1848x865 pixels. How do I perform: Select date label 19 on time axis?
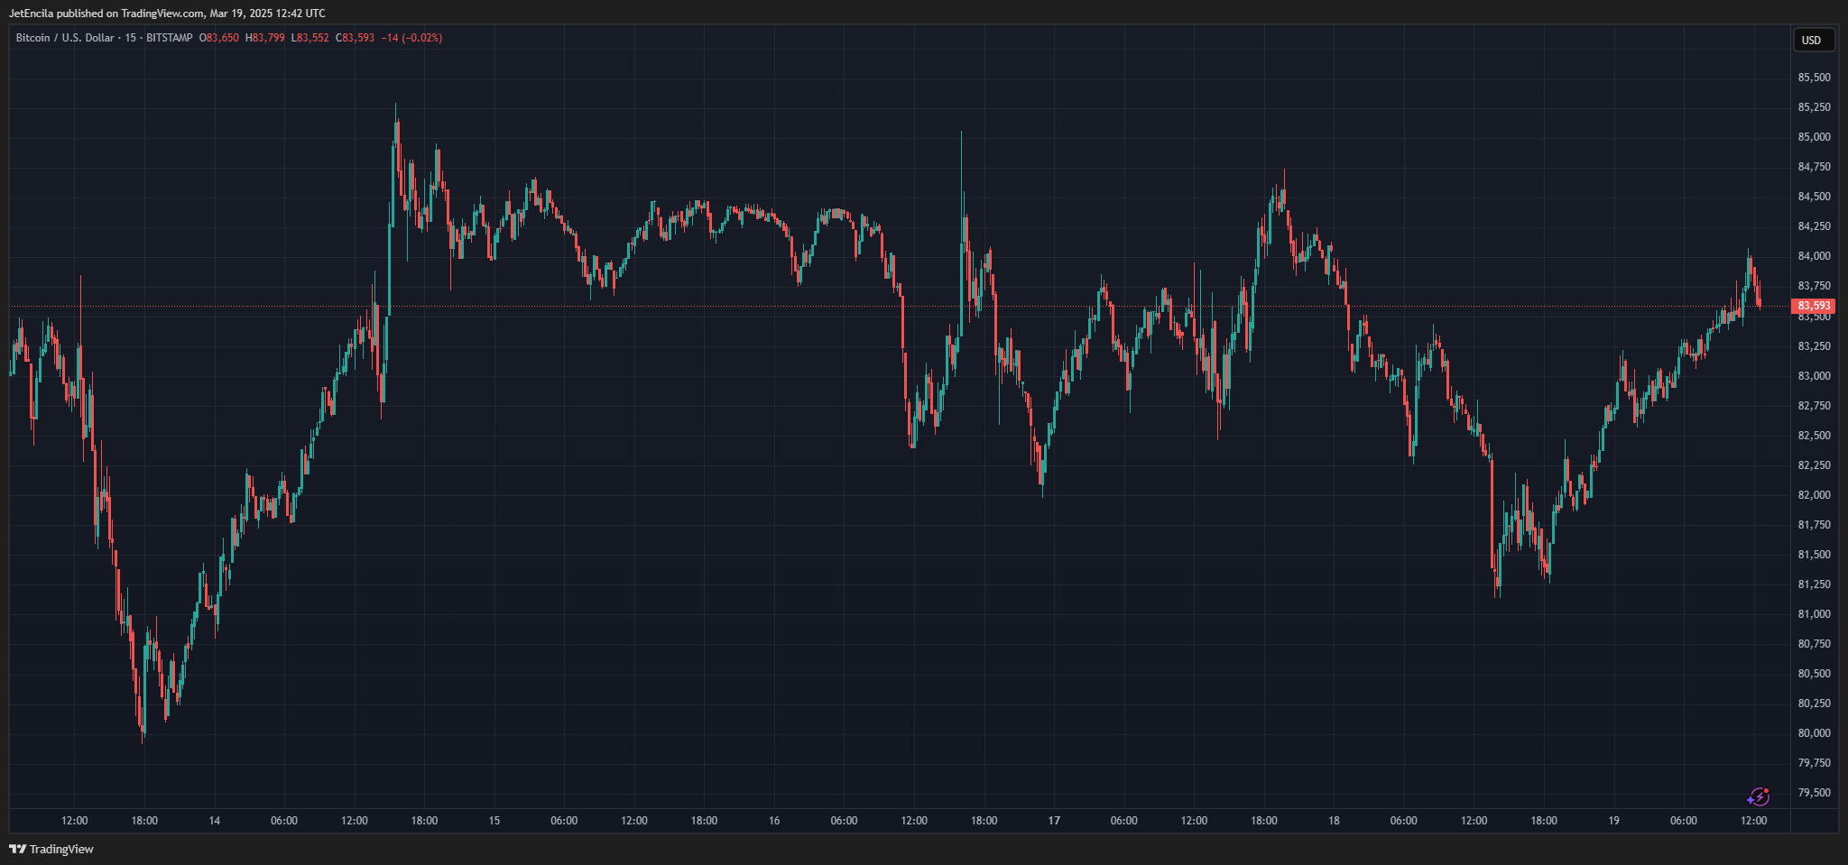tap(1613, 821)
